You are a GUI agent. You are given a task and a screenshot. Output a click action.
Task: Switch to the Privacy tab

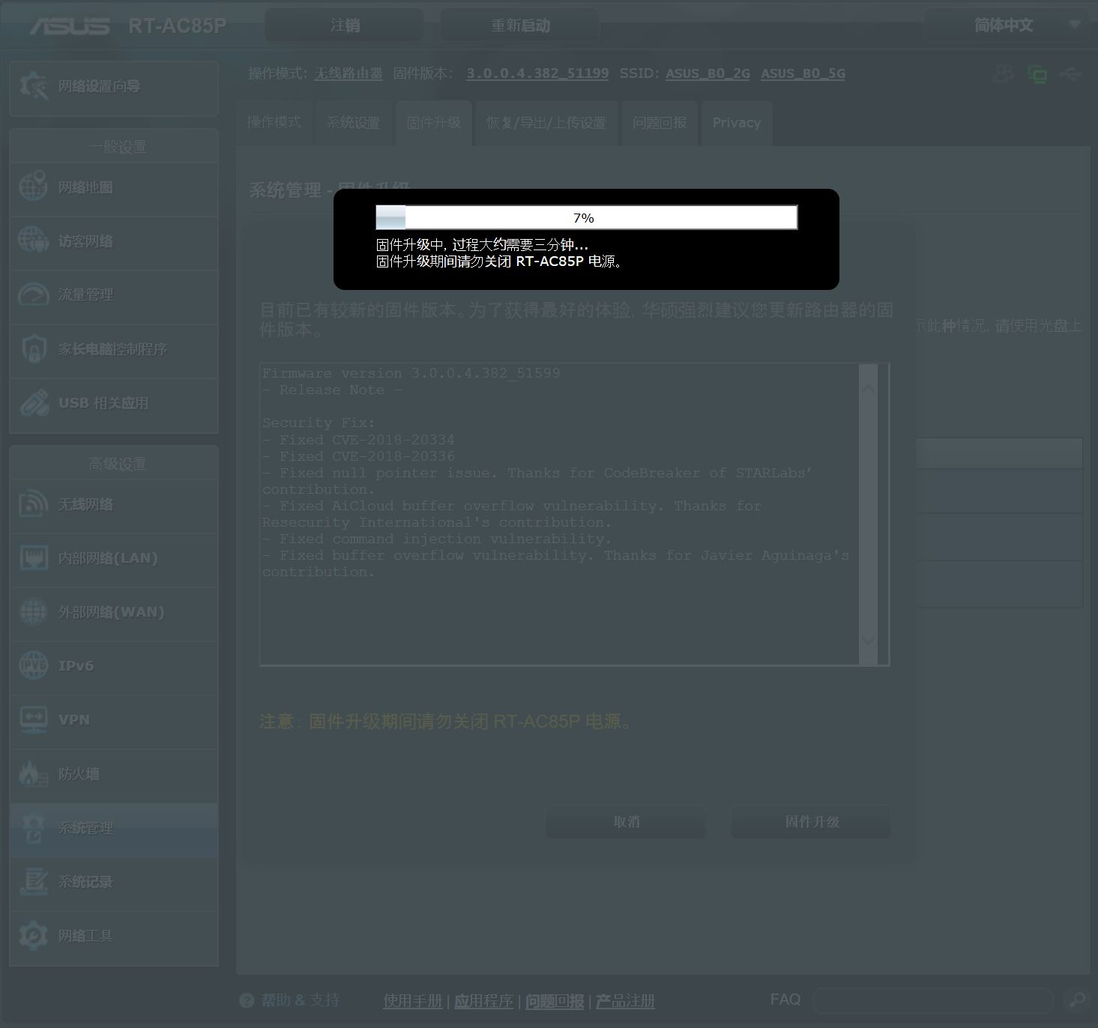coord(737,123)
